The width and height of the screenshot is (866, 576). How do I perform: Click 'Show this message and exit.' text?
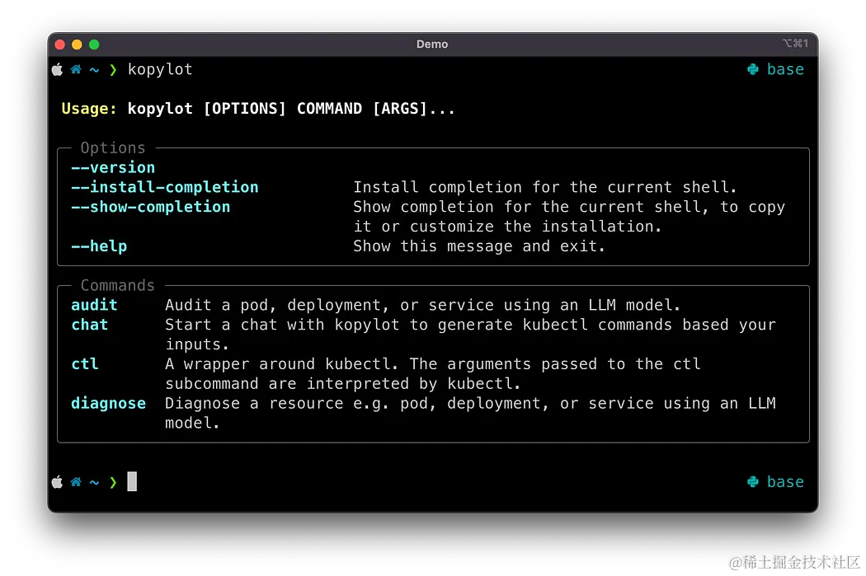479,246
